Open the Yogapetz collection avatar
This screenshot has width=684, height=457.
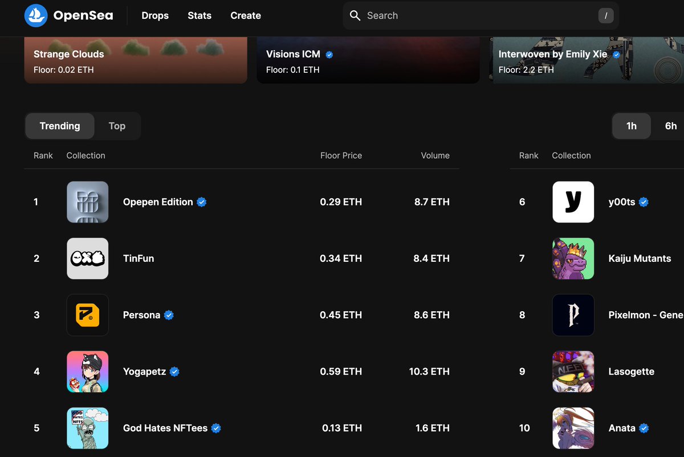pos(87,372)
